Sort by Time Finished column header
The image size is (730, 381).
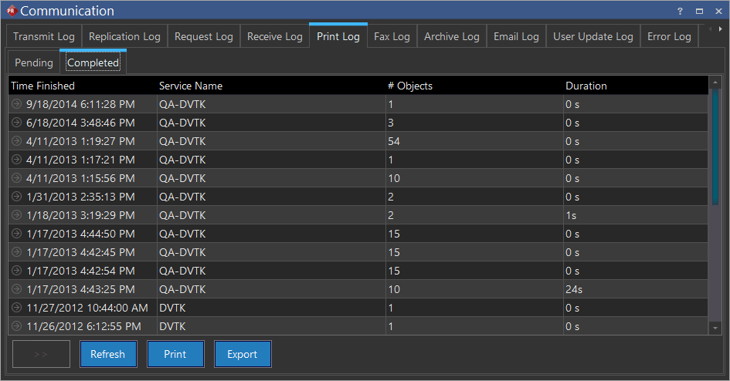(x=43, y=86)
